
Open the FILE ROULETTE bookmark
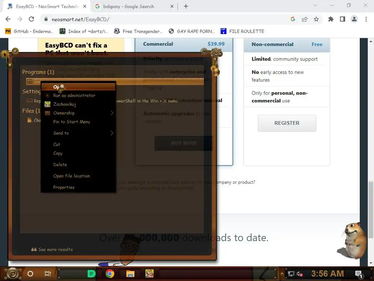pos(243,31)
